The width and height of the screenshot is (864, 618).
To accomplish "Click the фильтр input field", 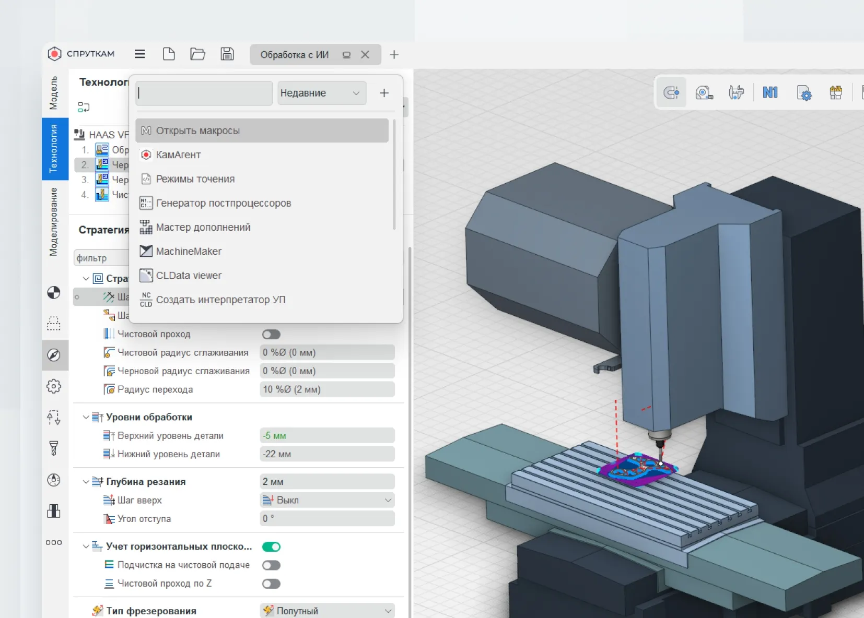I will [101, 258].
